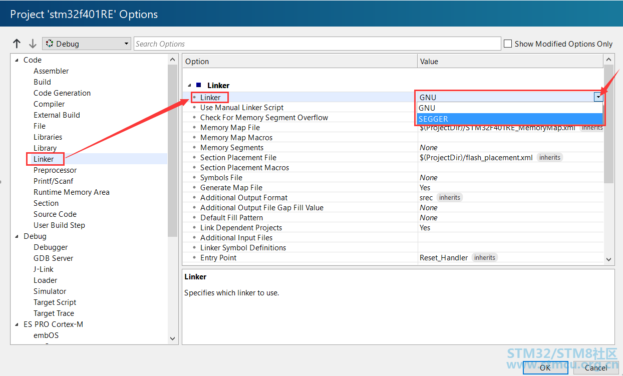This screenshot has height=376, width=623.
Task: Select Source Code category
Action: coord(55,214)
